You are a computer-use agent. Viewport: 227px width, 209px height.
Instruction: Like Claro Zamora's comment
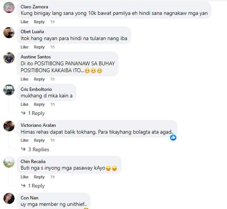click(25, 22)
